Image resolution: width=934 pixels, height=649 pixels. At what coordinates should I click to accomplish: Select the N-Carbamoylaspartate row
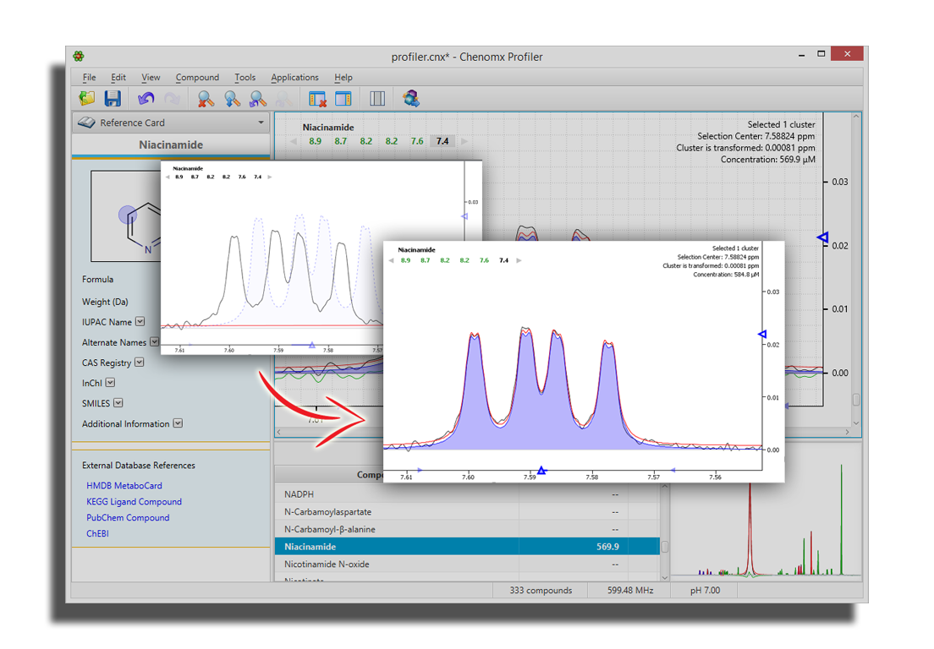point(467,511)
